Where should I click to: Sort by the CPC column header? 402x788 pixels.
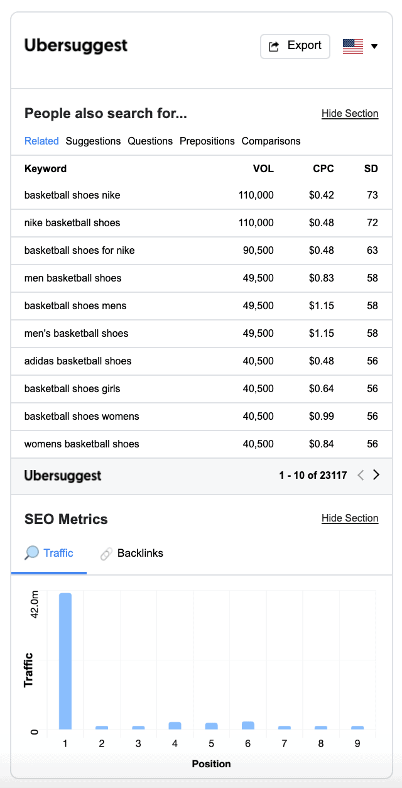tap(323, 169)
